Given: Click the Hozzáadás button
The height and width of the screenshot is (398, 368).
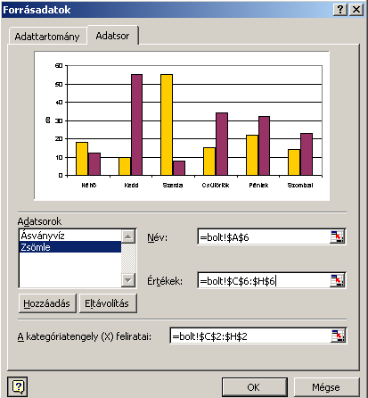Looking at the screenshot, I should click(x=47, y=303).
